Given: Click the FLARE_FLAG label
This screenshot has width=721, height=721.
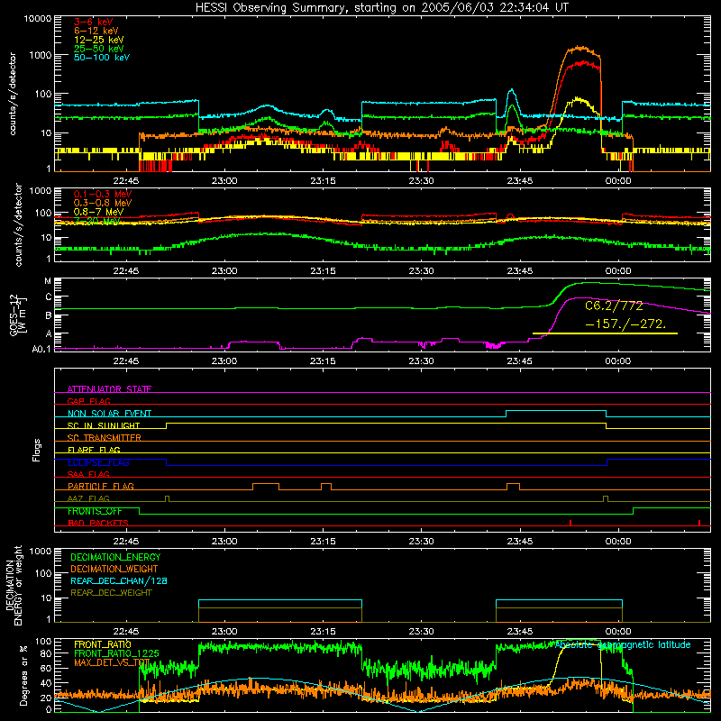Looking at the screenshot, I should [x=94, y=450].
